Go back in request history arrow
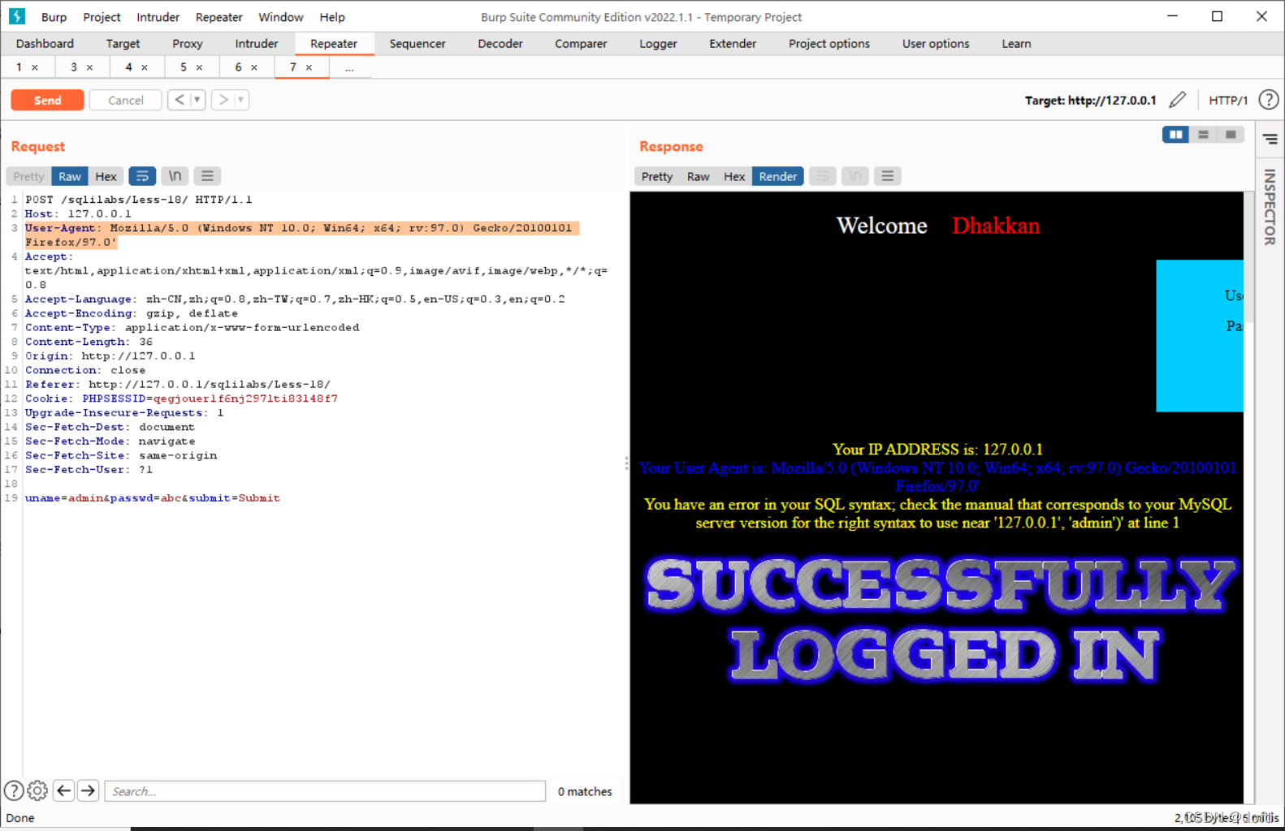This screenshot has height=831, width=1285. point(179,100)
